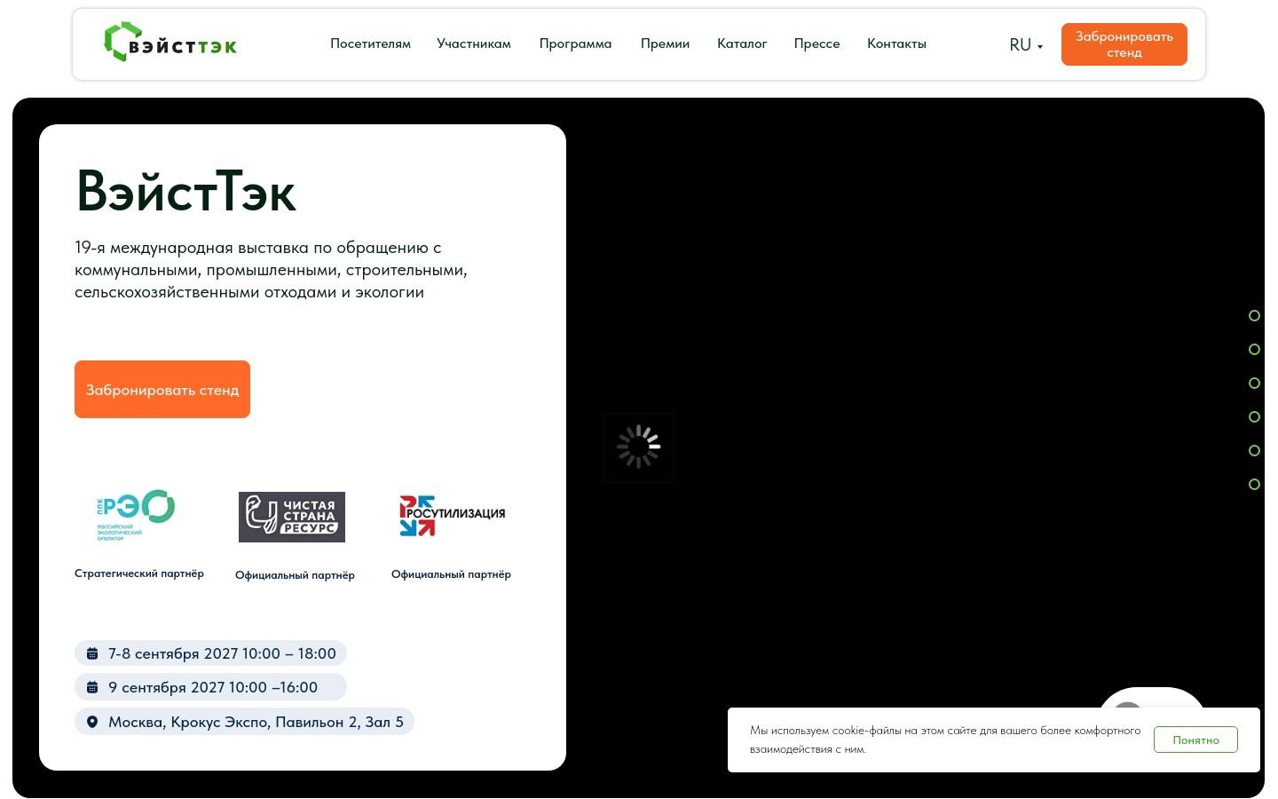
Task: Go to the Программа menu item
Action: [x=575, y=44]
